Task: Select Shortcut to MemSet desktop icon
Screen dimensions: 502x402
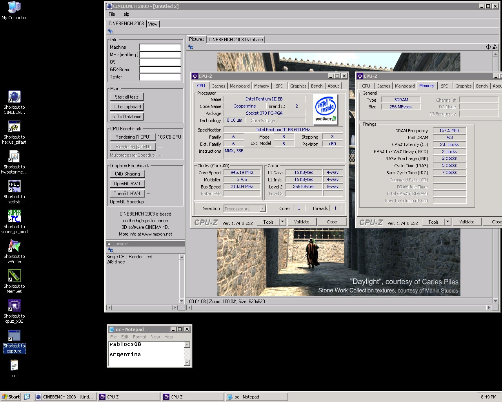Action: point(14,282)
